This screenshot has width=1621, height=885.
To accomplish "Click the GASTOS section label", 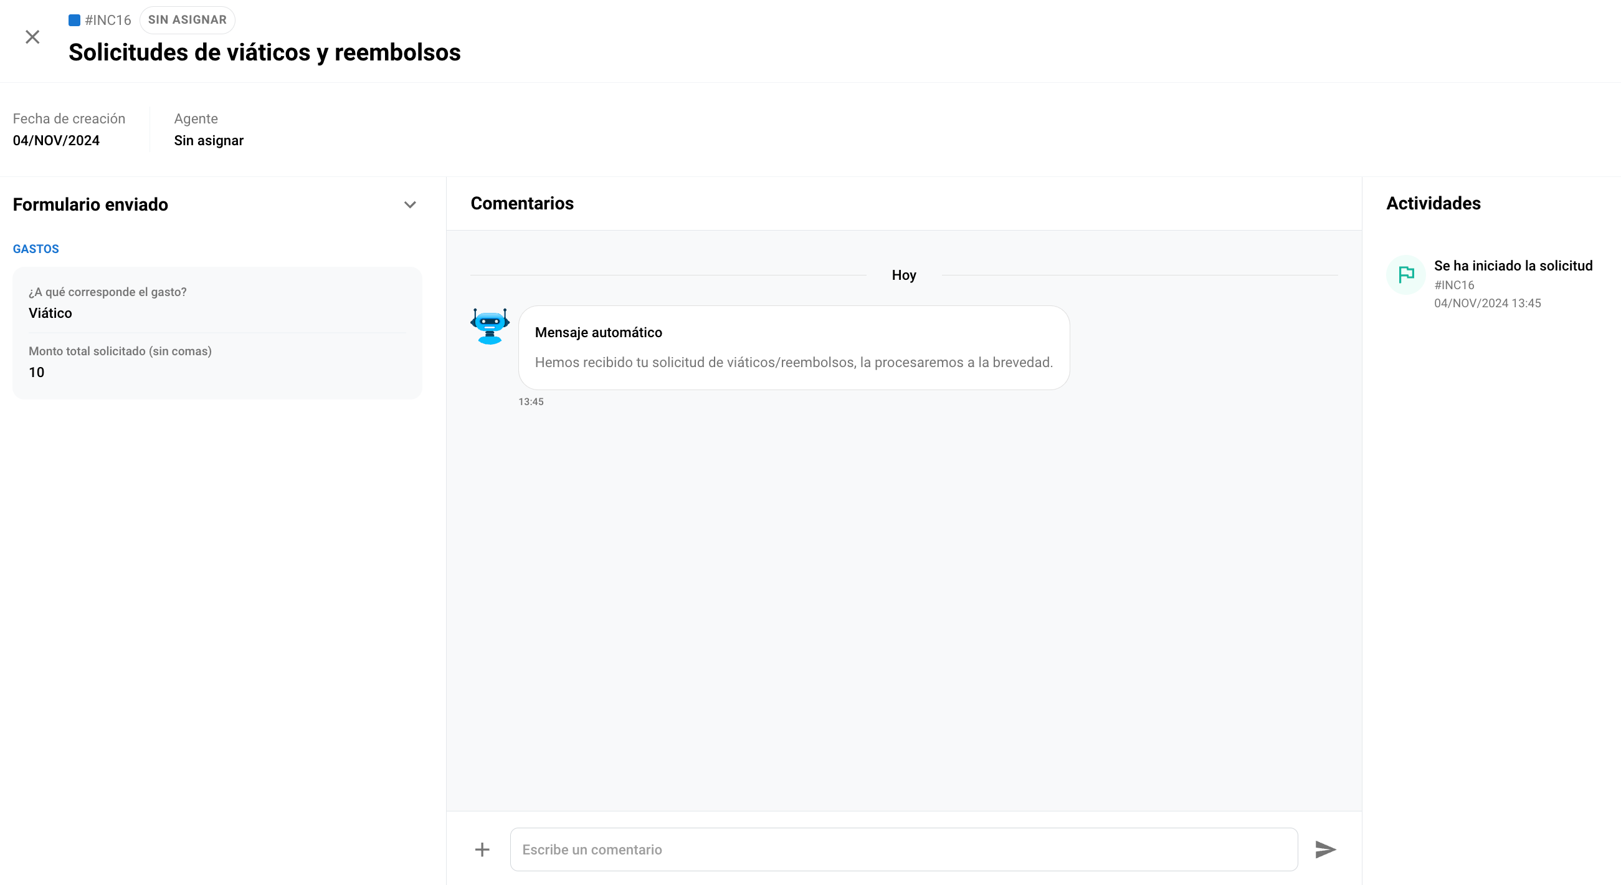I will tap(36, 249).
